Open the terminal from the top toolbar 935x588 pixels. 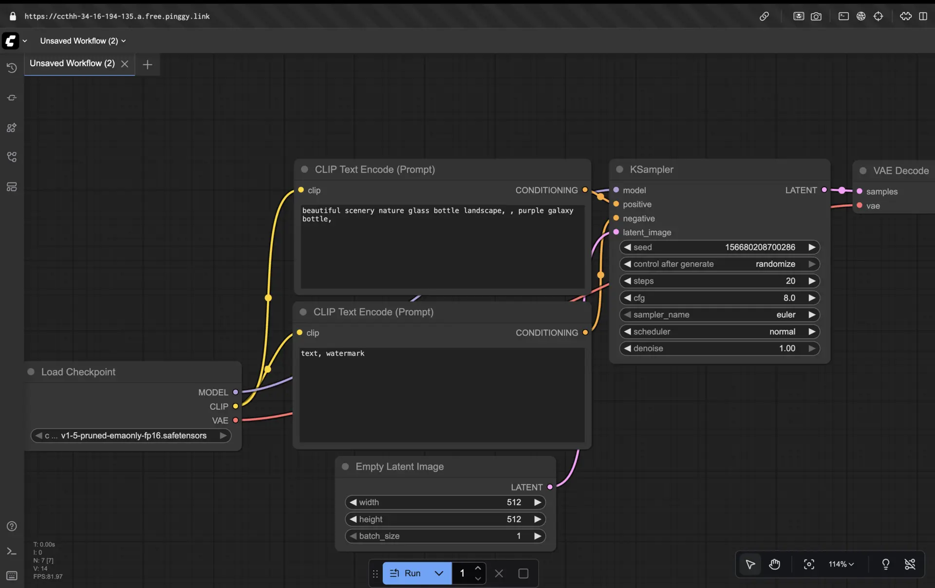(x=843, y=16)
